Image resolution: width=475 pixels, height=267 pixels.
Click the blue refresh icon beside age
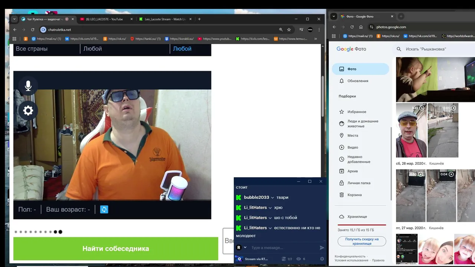pyautogui.click(x=104, y=210)
